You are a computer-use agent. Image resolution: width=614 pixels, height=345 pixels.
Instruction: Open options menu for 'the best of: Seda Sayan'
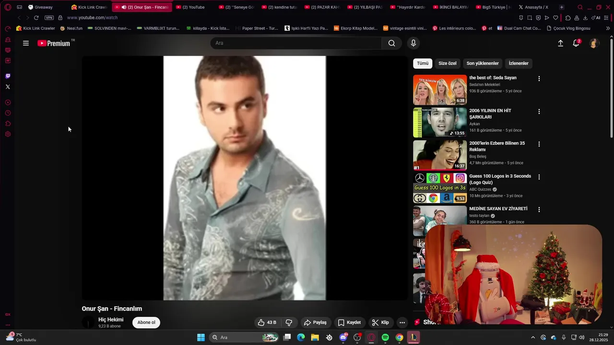(539, 79)
